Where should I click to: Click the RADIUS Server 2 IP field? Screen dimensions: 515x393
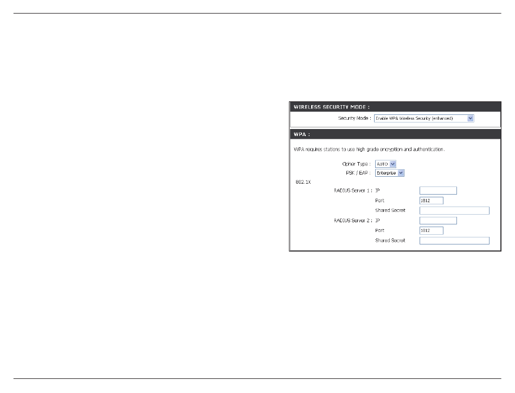438,221
